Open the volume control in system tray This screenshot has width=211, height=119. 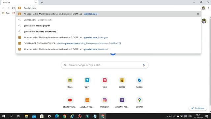point(170,116)
